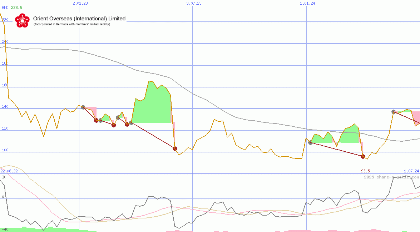Click the 180 price axis label
This screenshot has height=232, width=420.
pos(5,63)
